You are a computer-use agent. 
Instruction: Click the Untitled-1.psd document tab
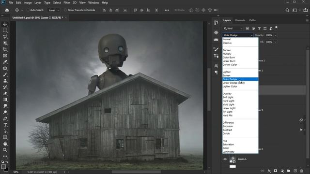[38, 17]
